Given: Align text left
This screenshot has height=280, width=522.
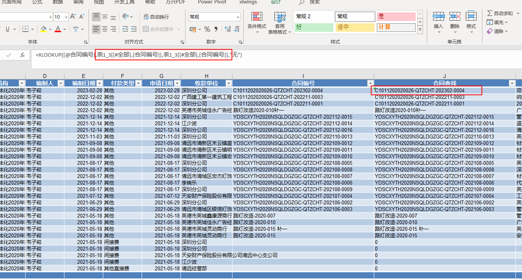Looking at the screenshot, I should 96,29.
